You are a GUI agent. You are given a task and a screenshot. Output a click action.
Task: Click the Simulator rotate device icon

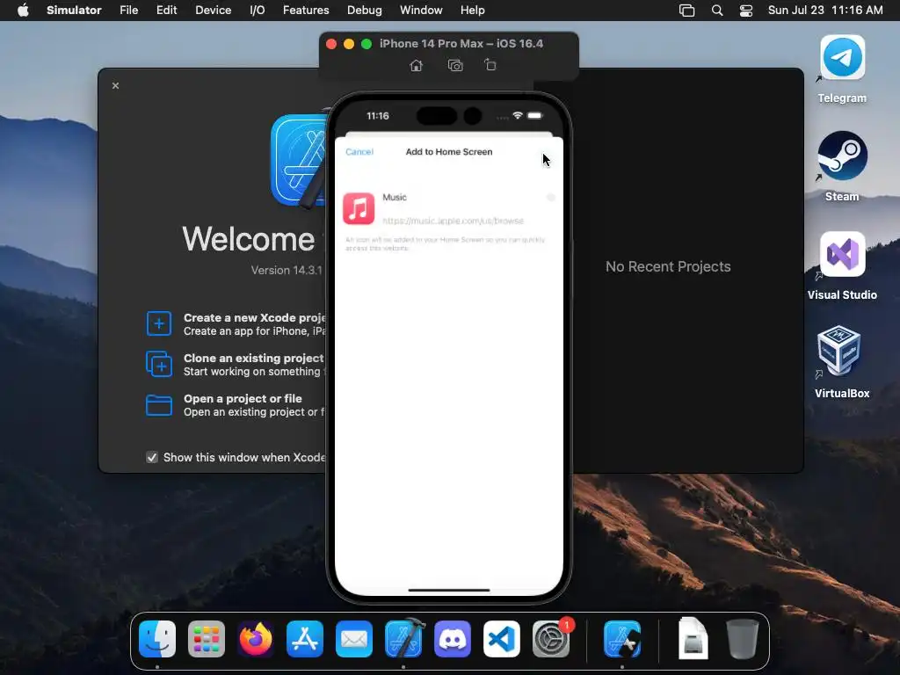(x=490, y=65)
